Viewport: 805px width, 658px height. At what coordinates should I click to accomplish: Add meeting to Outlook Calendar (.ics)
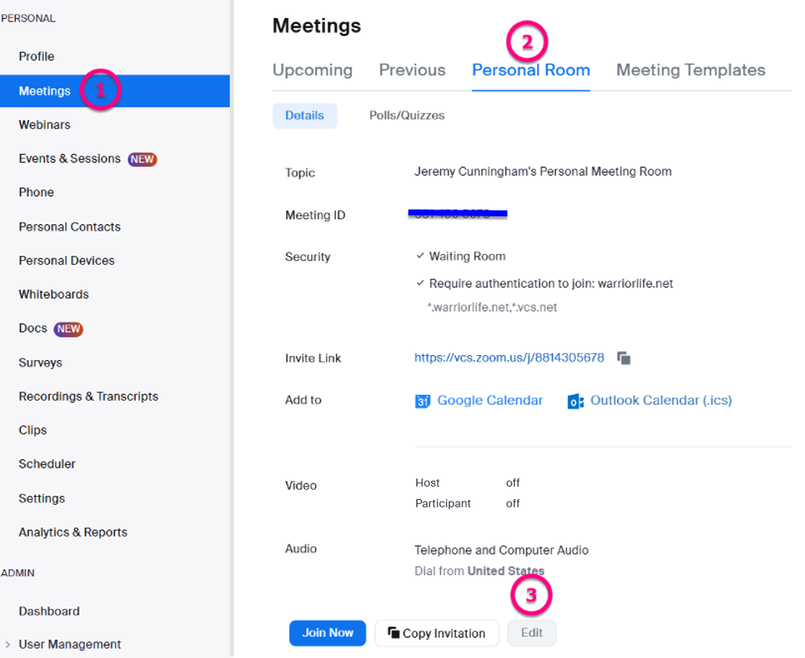coord(660,401)
